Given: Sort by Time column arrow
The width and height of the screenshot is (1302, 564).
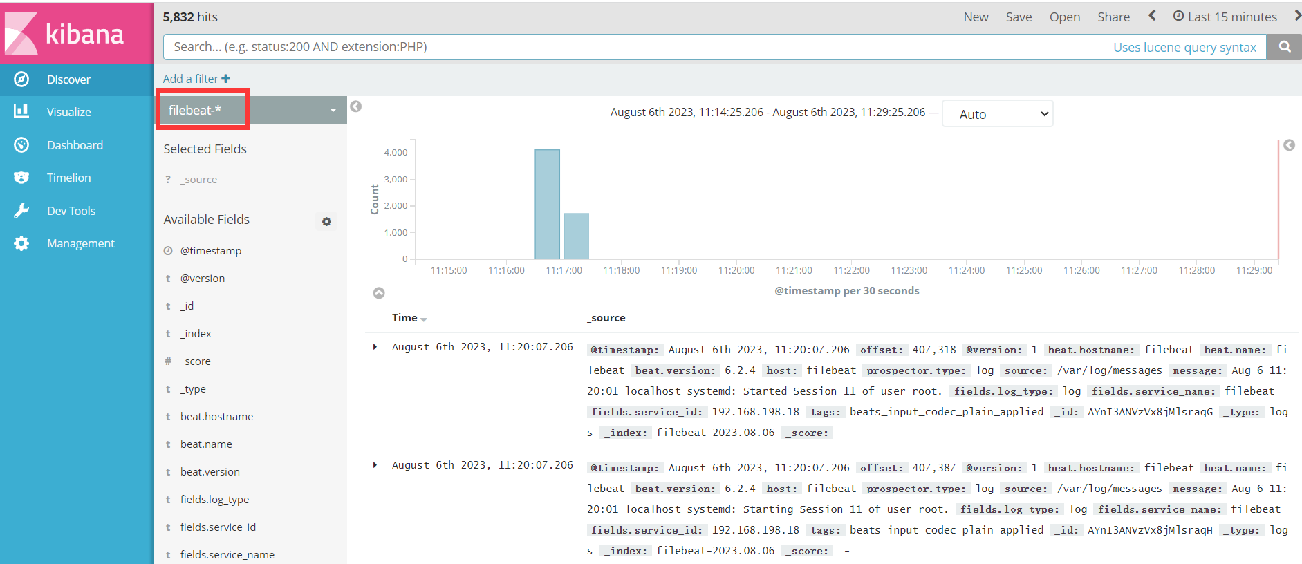Looking at the screenshot, I should click(424, 319).
